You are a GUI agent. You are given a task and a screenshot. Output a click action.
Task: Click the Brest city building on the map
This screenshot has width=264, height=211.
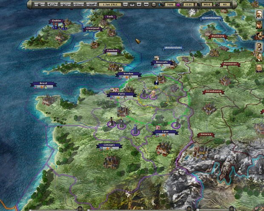pos(48,100)
